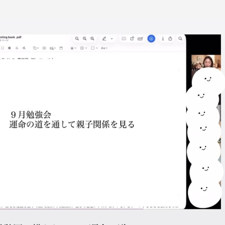Click the zoom in magnifier icon
Screen dimensions: 225x225
click(92, 39)
